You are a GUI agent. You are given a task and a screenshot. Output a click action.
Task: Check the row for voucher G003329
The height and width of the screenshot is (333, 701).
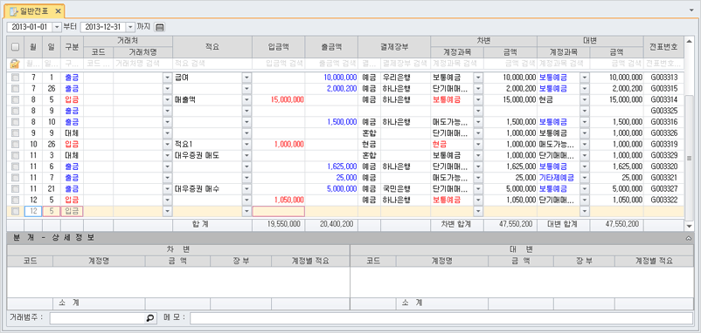click(15, 155)
